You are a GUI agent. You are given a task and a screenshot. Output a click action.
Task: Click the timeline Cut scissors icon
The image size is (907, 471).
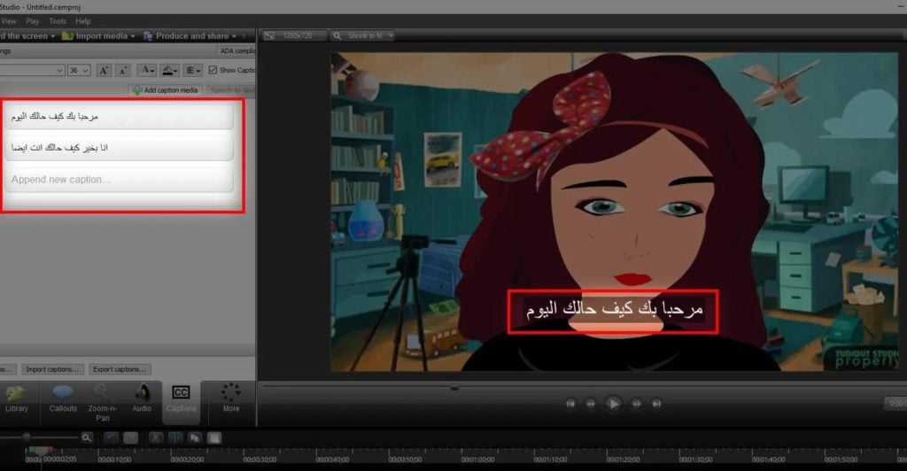pos(156,438)
